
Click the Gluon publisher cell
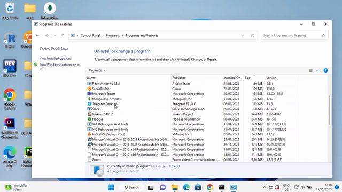click(x=176, y=89)
